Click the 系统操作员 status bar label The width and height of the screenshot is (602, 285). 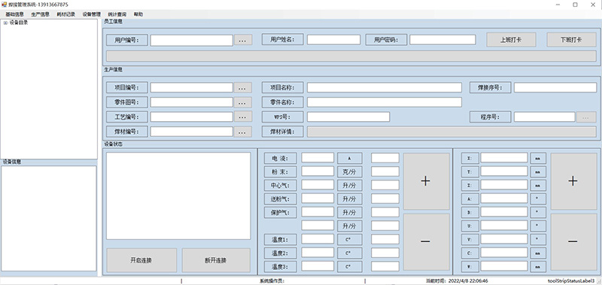pyautogui.click(x=272, y=280)
